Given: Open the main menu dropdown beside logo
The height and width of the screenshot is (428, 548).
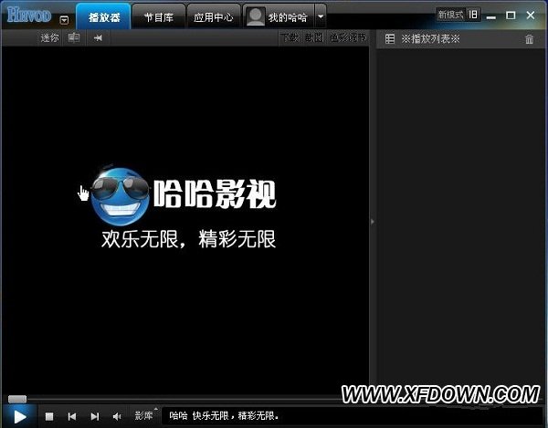Looking at the screenshot, I should tap(64, 20).
